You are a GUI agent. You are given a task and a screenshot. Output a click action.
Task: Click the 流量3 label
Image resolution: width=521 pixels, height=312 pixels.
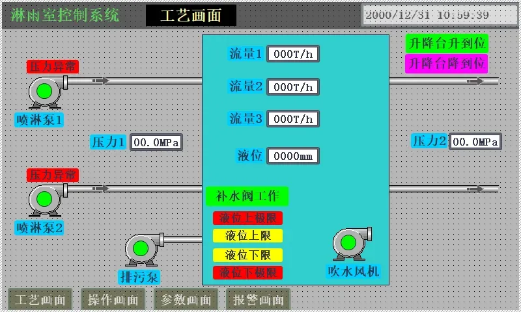click(x=246, y=119)
